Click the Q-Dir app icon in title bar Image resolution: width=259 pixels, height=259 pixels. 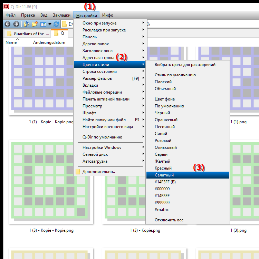click(4, 6)
